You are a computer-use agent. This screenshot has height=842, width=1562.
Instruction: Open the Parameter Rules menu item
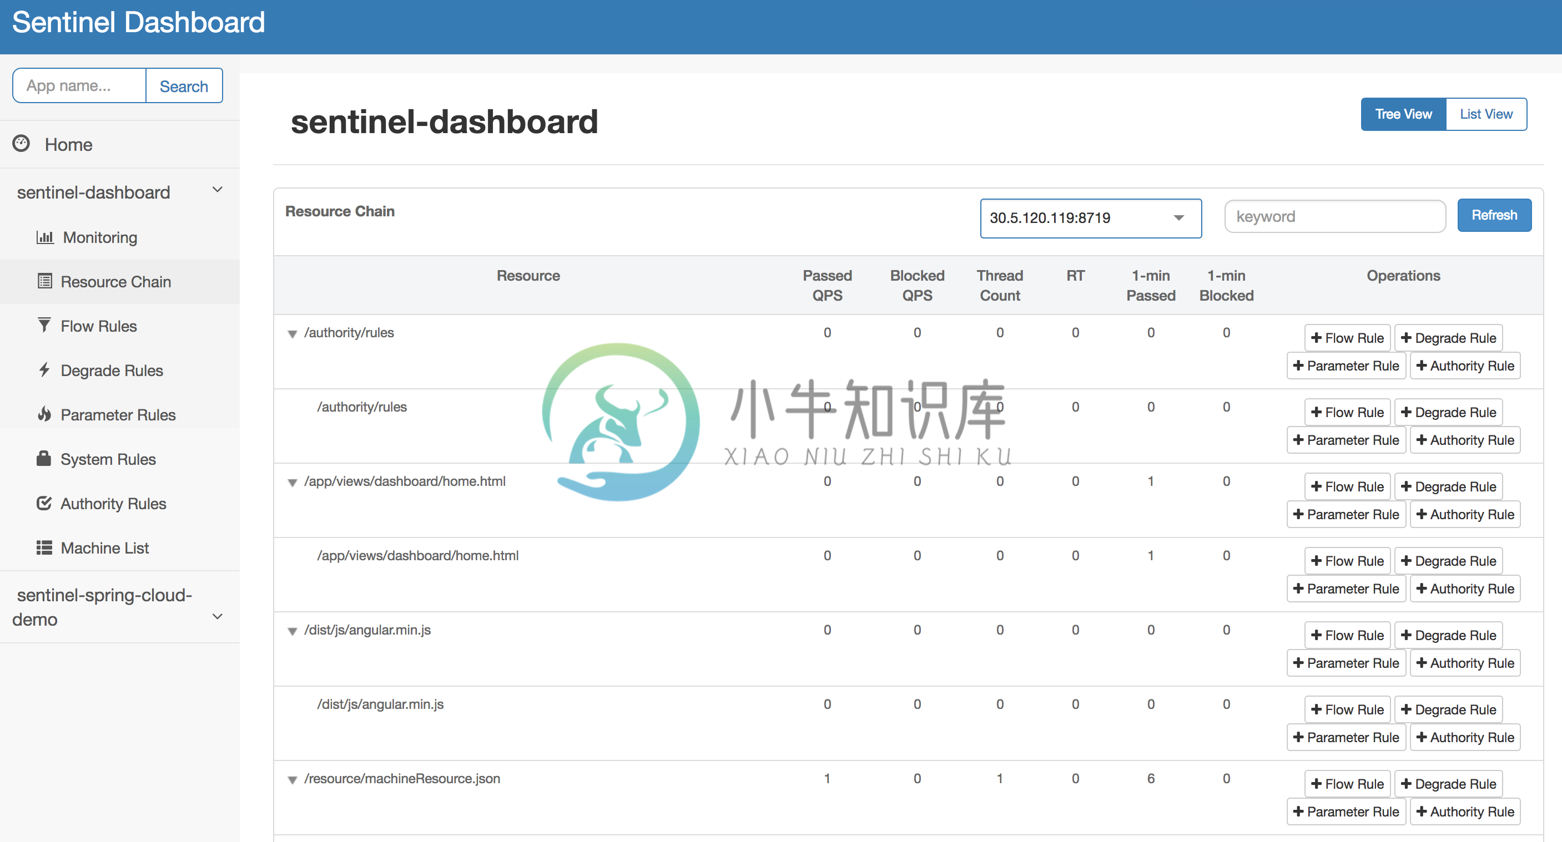pos(119,414)
